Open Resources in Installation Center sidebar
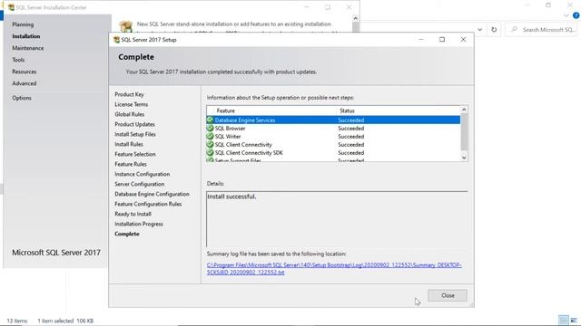581x326 pixels. coord(25,72)
